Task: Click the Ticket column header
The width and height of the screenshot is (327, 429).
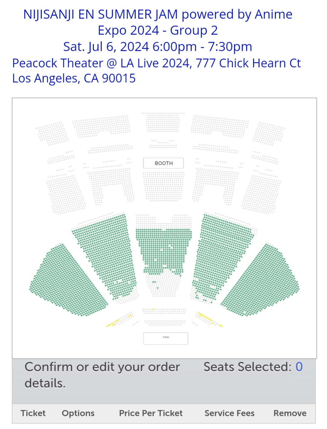Action: 33,413
